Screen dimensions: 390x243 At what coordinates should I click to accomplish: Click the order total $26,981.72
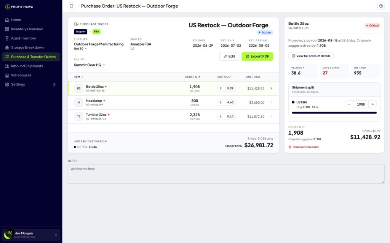[x=259, y=145]
